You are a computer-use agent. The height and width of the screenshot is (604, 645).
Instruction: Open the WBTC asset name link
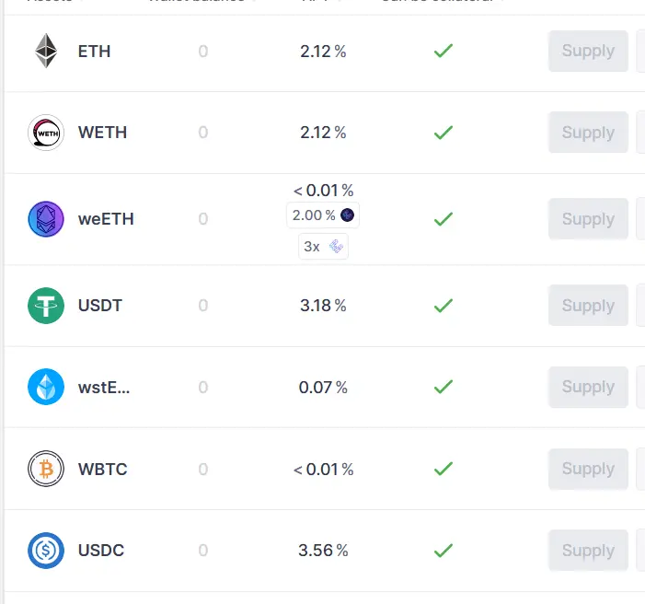[103, 469]
